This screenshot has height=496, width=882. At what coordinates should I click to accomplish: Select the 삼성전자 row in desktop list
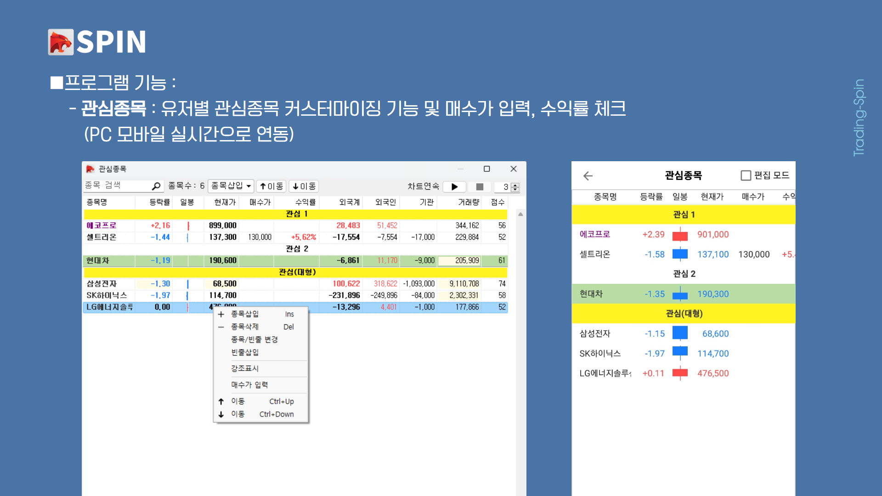coord(102,284)
